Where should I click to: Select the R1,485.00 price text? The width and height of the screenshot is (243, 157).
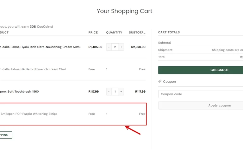click(x=95, y=47)
